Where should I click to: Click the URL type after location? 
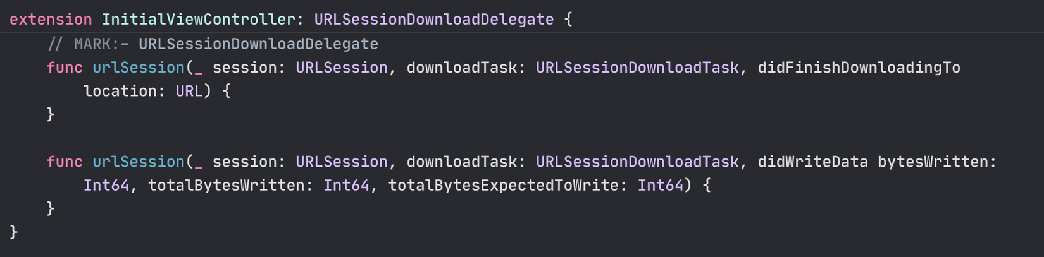pyautogui.click(x=189, y=91)
